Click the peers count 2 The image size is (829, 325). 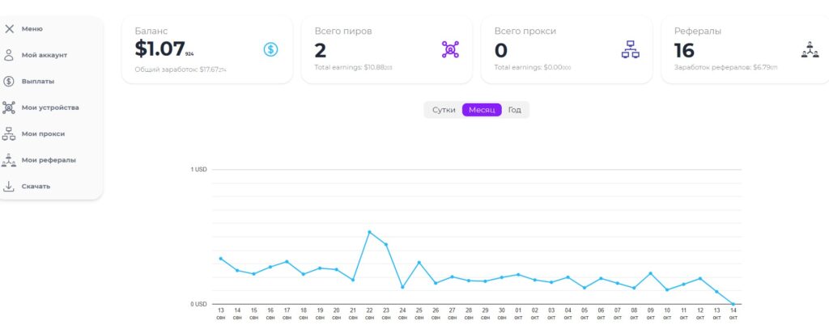point(321,51)
